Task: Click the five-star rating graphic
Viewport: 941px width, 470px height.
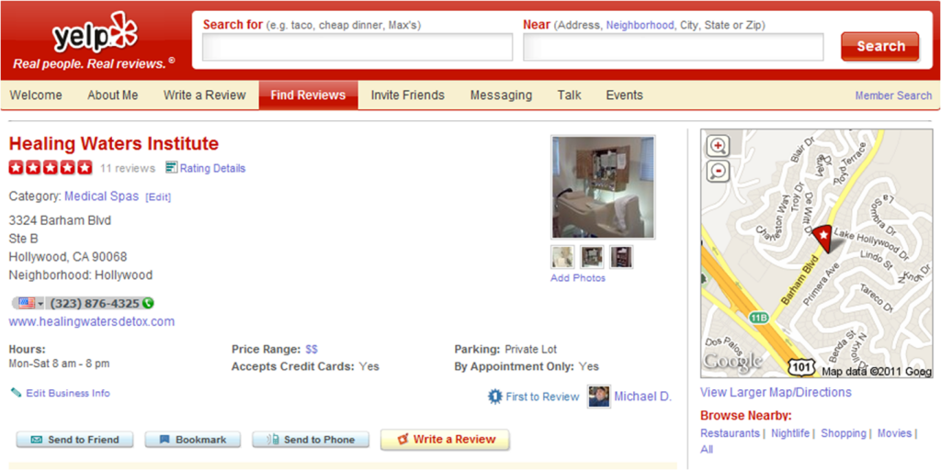Action: click(x=51, y=168)
